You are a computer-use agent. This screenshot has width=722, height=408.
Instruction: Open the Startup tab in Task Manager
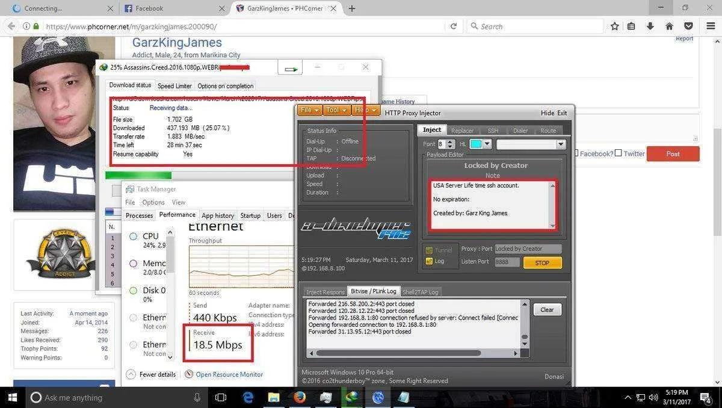pos(250,215)
